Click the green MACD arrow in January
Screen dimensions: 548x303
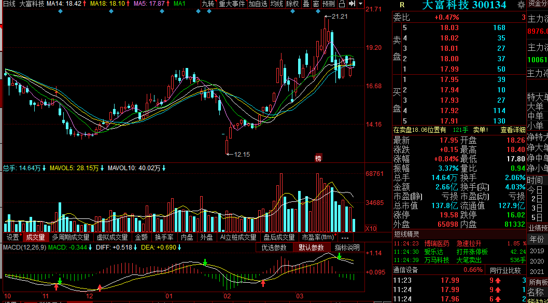(x=205, y=262)
